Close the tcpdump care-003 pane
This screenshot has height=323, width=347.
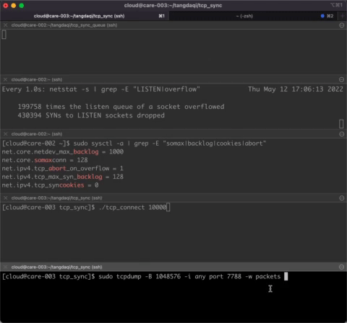pyautogui.click(x=6, y=267)
